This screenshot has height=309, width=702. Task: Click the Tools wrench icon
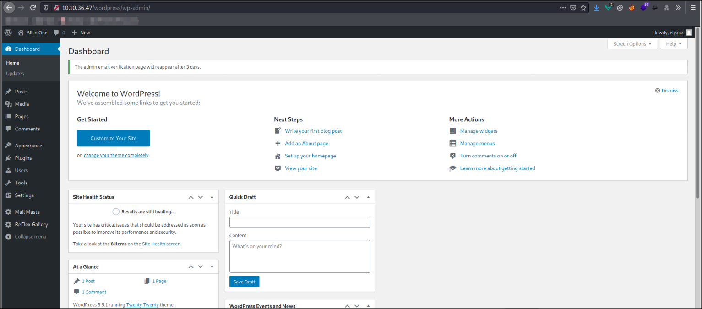tap(8, 183)
